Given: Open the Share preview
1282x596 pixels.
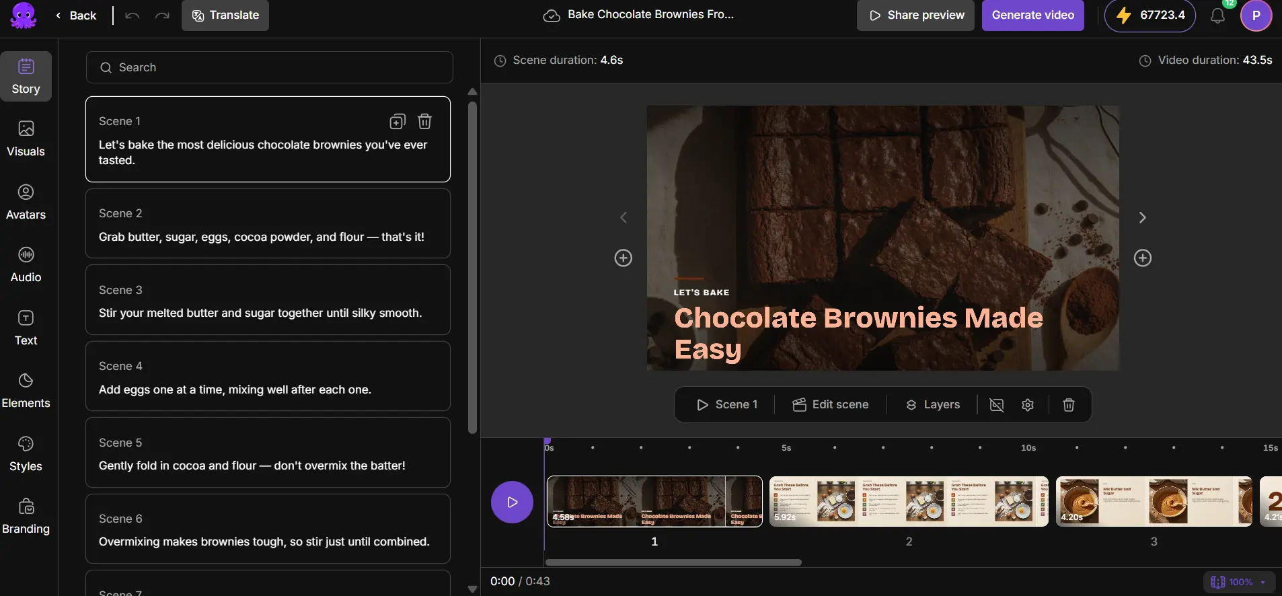Looking at the screenshot, I should pos(915,15).
